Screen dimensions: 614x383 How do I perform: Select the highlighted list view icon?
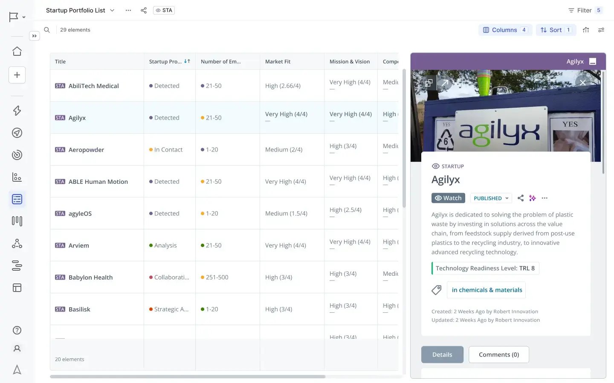click(x=17, y=199)
